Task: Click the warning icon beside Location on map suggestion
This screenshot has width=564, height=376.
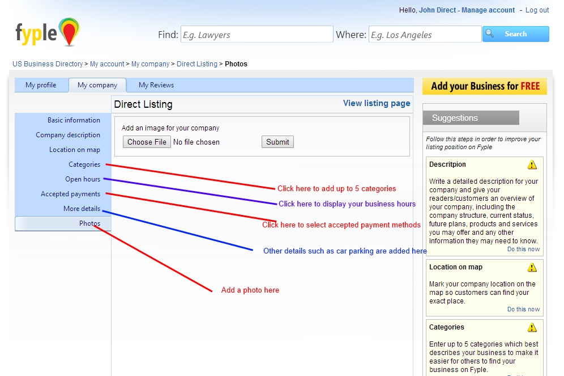Action: (x=532, y=268)
